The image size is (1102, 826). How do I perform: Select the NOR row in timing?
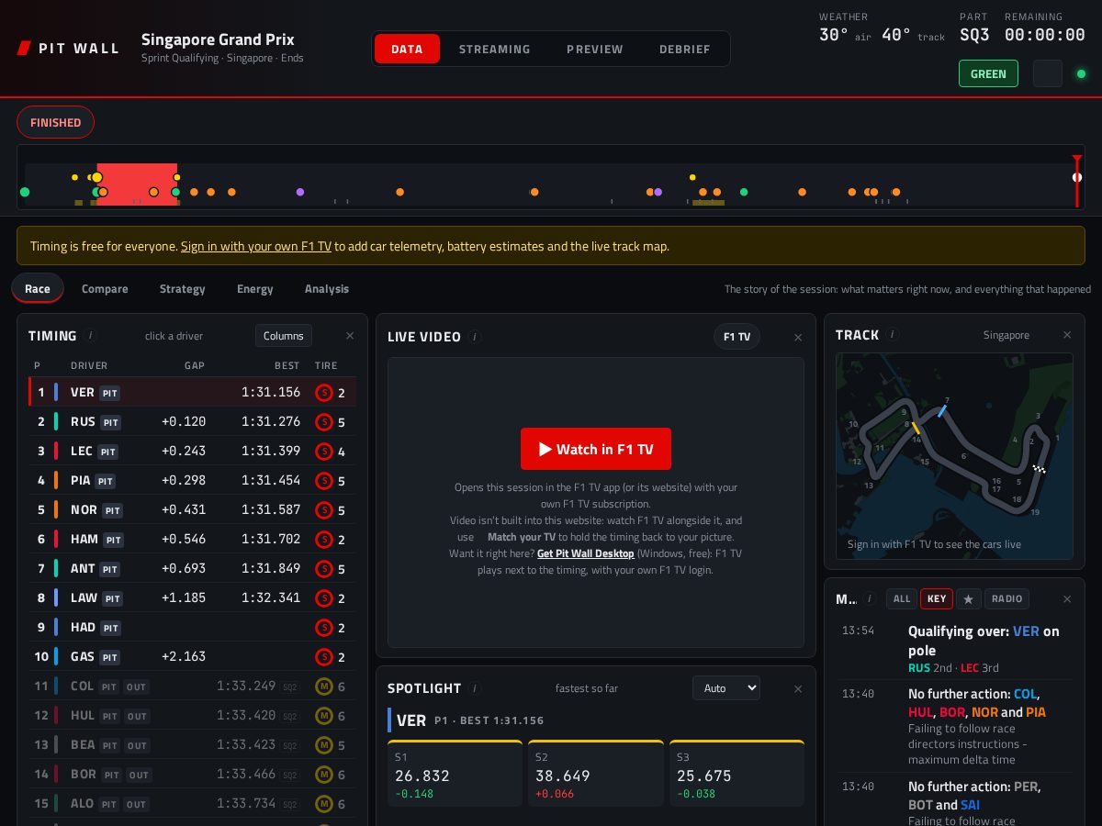(x=193, y=509)
